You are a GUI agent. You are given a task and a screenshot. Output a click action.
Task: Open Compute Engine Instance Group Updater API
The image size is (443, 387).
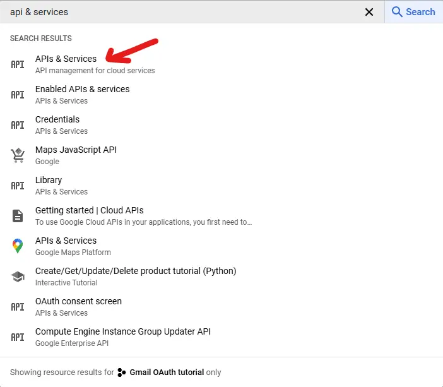coord(222,337)
